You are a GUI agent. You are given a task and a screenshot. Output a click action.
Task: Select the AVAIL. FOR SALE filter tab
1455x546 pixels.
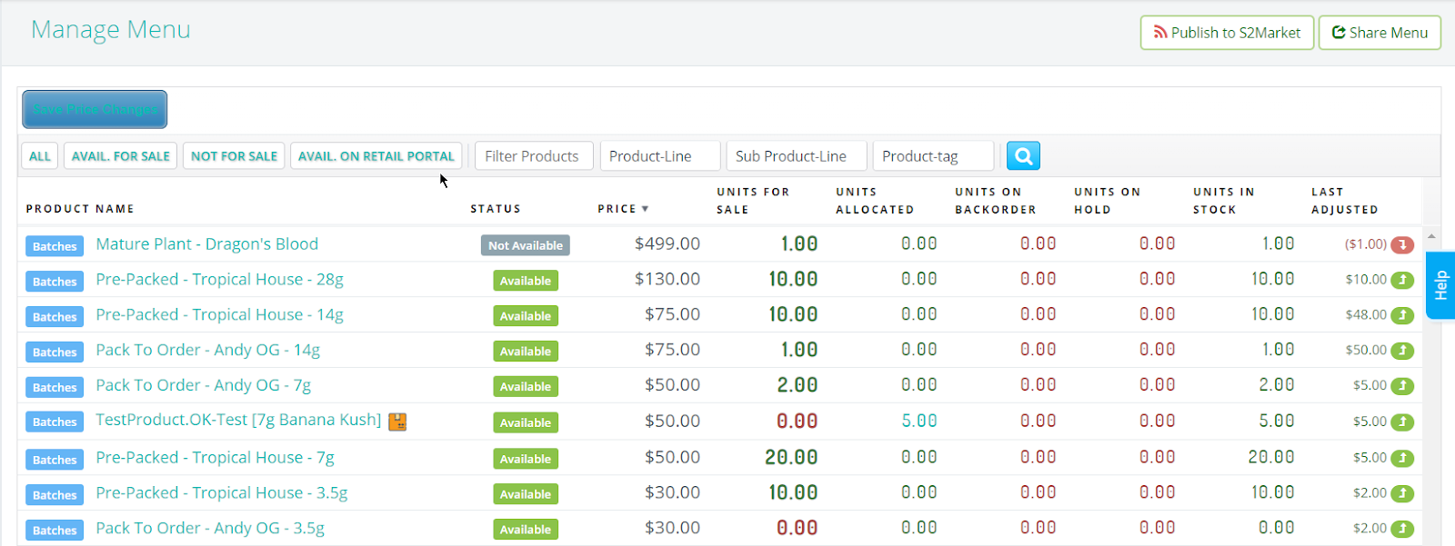click(120, 156)
